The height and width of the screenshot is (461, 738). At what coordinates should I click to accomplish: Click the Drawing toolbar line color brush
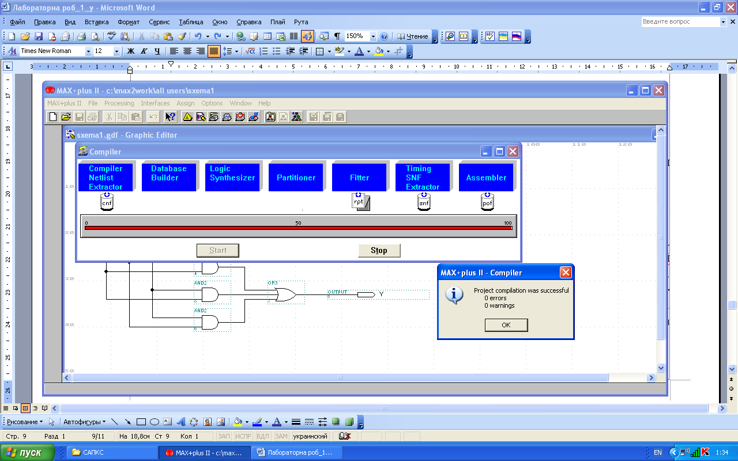tap(257, 422)
